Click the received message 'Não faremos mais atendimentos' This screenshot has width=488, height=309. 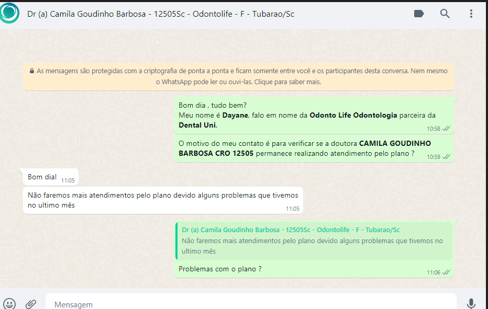pos(163,200)
